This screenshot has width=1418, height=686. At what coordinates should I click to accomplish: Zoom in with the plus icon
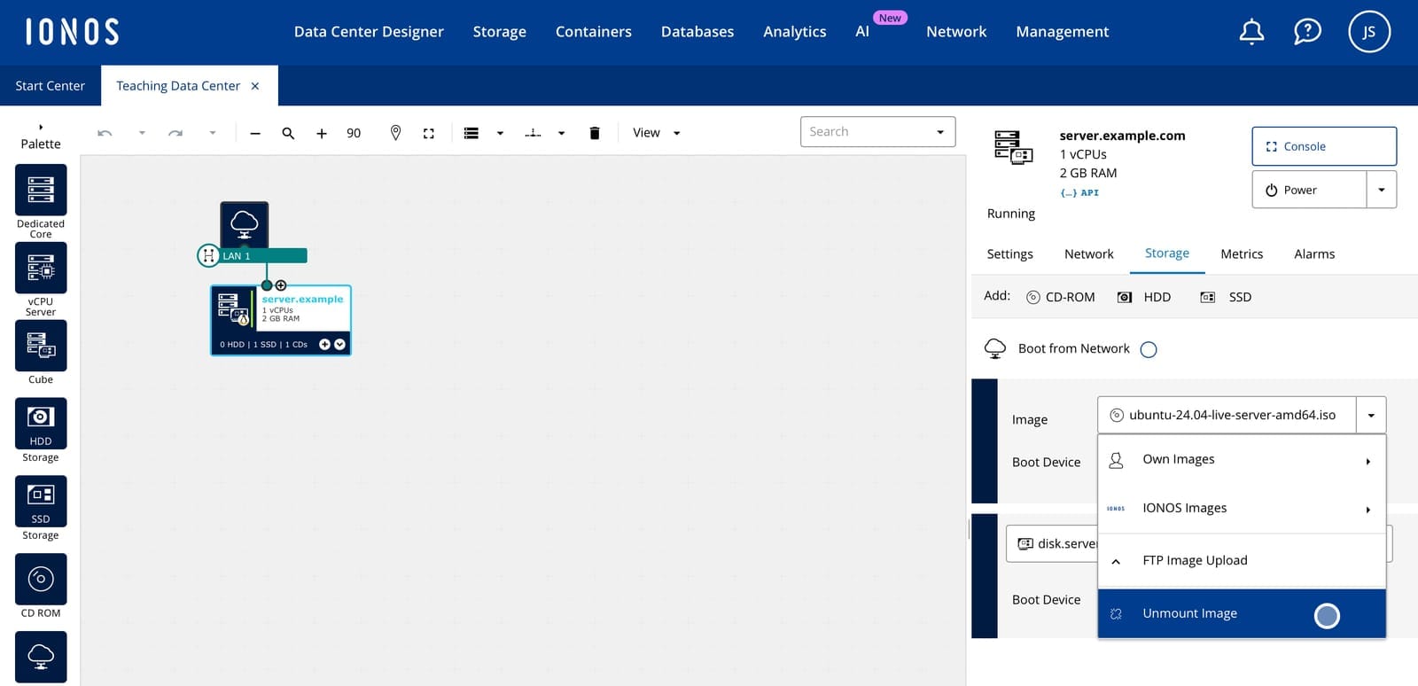click(322, 133)
